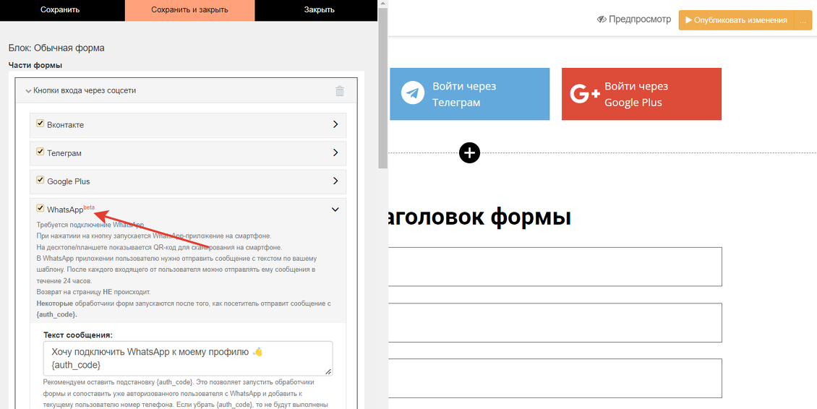The image size is (817, 409).
Task: Follow the подключение WhatsApp link
Action: tap(106, 225)
